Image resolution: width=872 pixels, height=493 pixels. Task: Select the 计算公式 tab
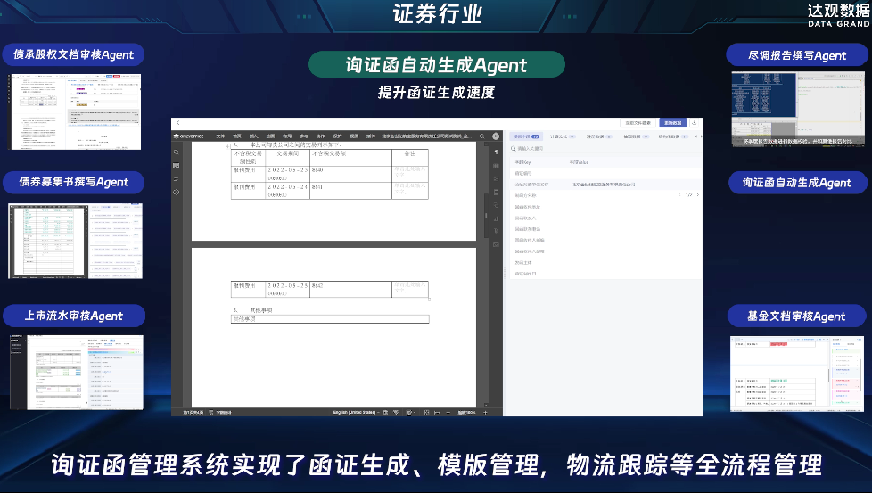pyautogui.click(x=559, y=136)
